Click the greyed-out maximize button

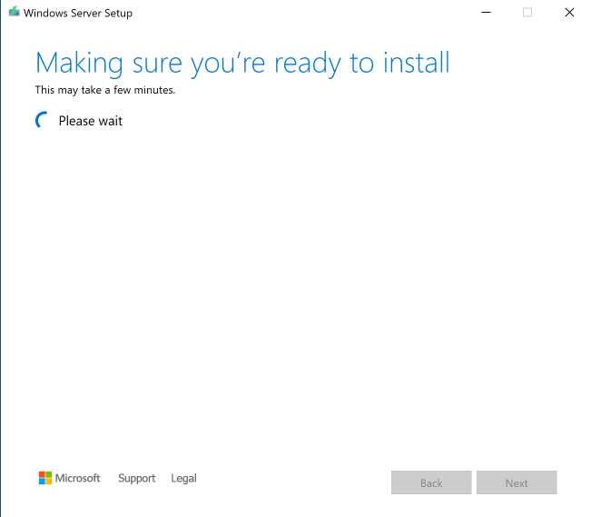[x=527, y=13]
